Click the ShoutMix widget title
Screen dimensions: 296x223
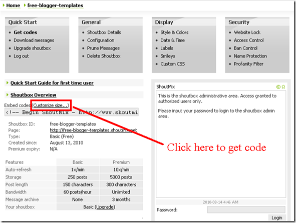(x=166, y=86)
